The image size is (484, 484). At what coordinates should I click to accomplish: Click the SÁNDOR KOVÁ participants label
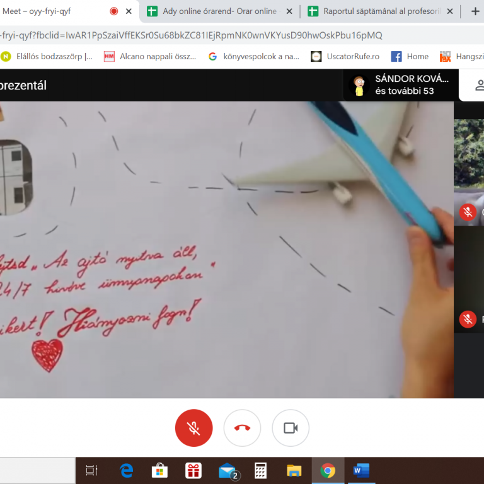click(412, 79)
